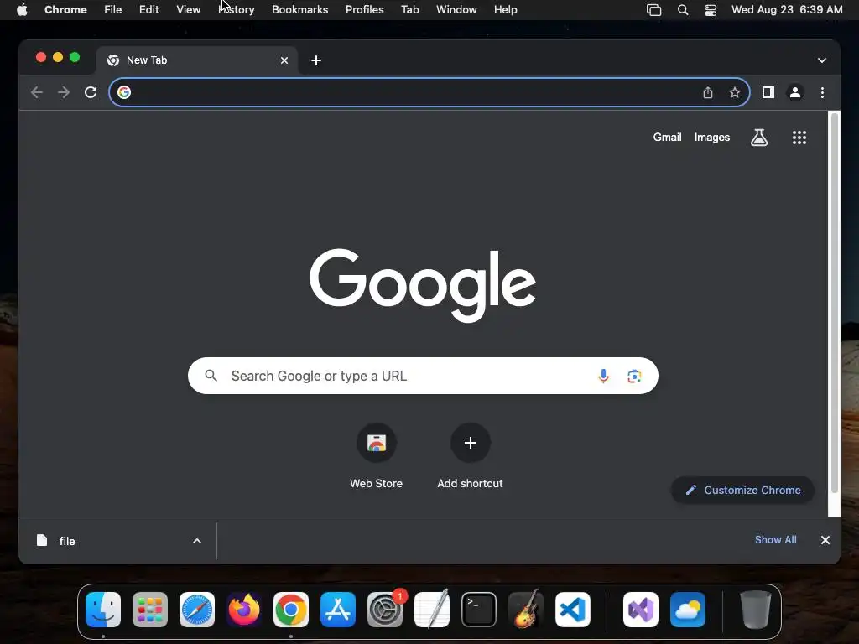Open App Store from the dock

[338, 610]
